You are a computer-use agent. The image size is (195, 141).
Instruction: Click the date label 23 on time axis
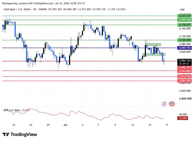coord(14,125)
